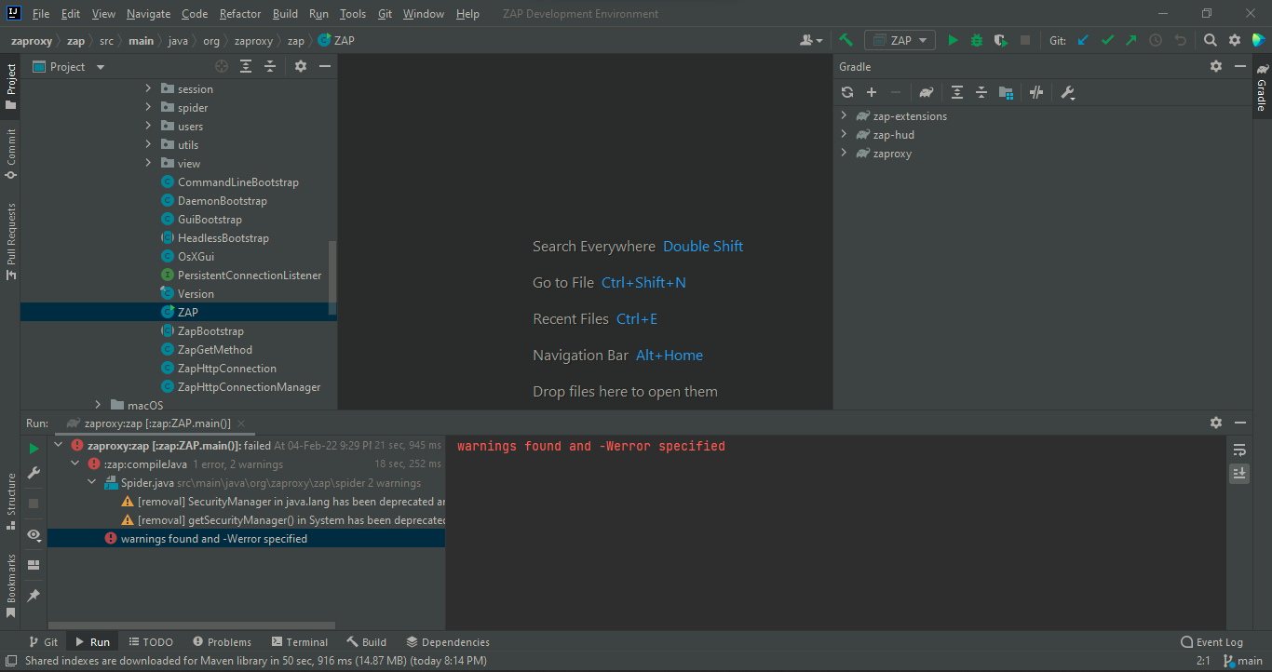Push commits with the green arrow icon
1272x672 pixels.
coord(1130,40)
